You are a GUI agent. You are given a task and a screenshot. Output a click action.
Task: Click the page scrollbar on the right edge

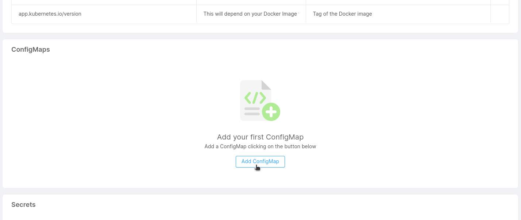click(518, 109)
